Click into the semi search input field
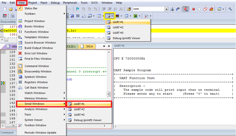Viewport: 236px width, 136px height. (x=148, y=9)
